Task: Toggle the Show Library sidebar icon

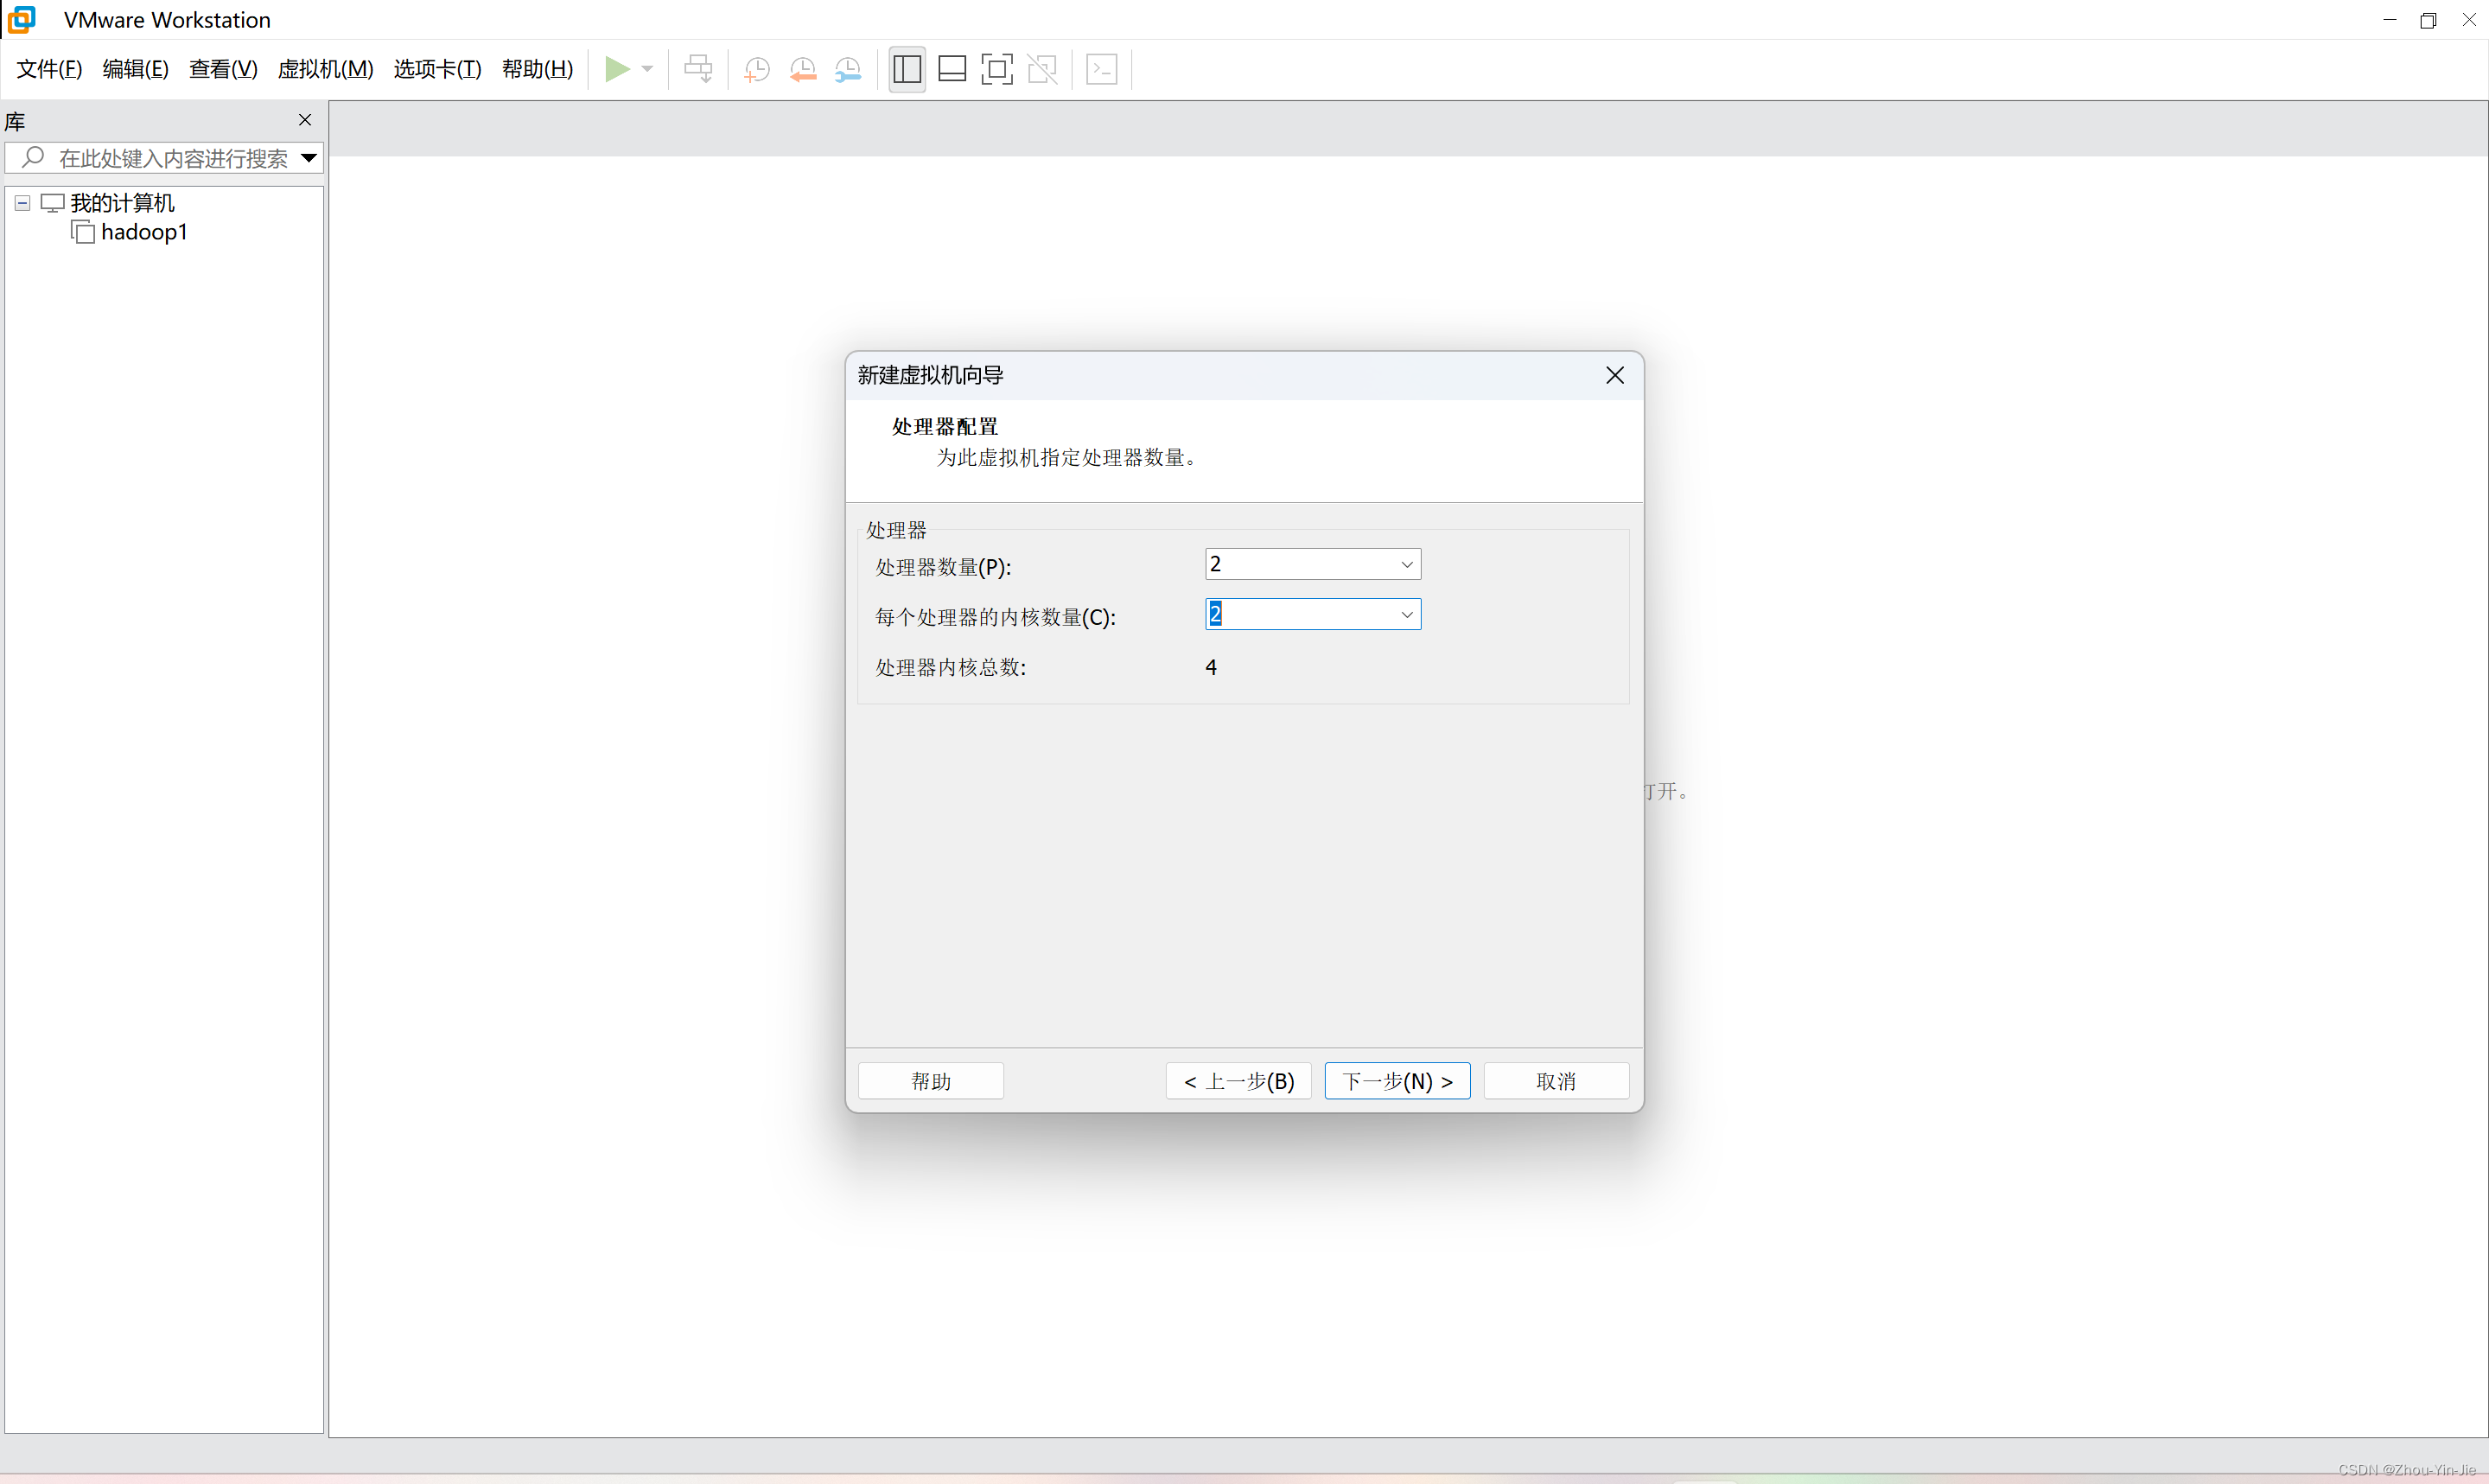Action: tap(907, 69)
